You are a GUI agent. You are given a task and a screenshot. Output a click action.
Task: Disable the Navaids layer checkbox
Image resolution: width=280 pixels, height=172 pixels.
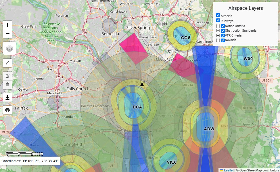tap(223, 40)
